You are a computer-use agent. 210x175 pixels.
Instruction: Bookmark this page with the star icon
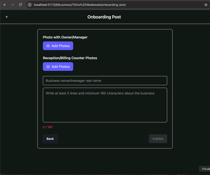pyautogui.click(x=206, y=5)
